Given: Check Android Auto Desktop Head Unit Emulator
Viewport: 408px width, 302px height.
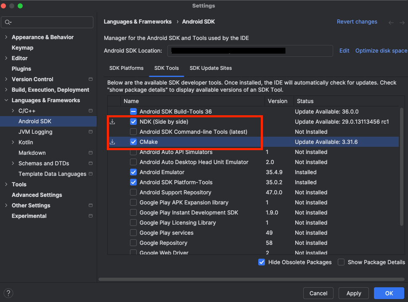Looking at the screenshot, I should [x=133, y=162].
